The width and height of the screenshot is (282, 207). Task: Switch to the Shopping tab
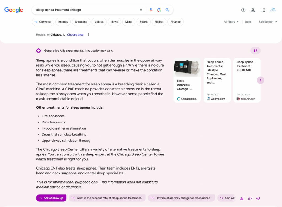(x=81, y=22)
